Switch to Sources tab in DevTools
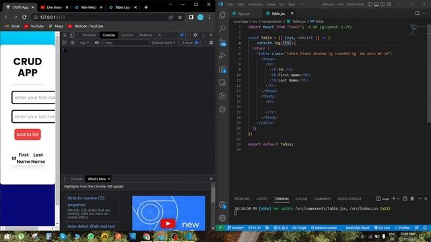 127,35
